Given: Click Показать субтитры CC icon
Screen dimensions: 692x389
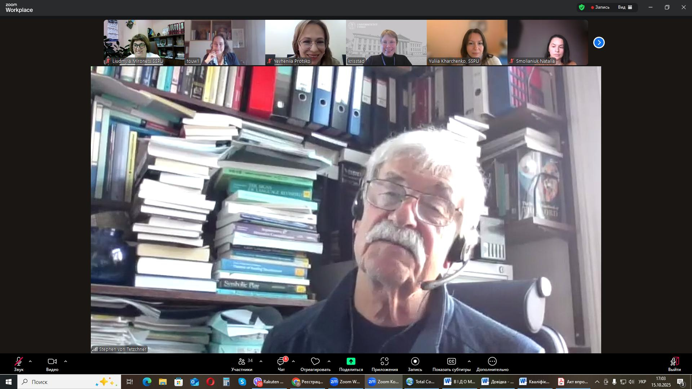Looking at the screenshot, I should click(451, 362).
